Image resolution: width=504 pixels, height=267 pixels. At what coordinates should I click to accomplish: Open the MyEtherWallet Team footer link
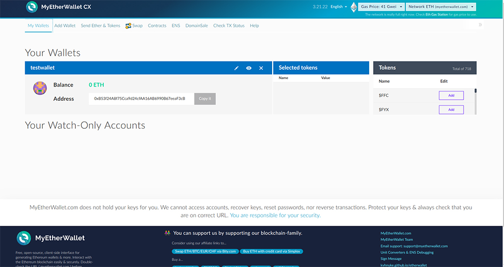point(397,239)
